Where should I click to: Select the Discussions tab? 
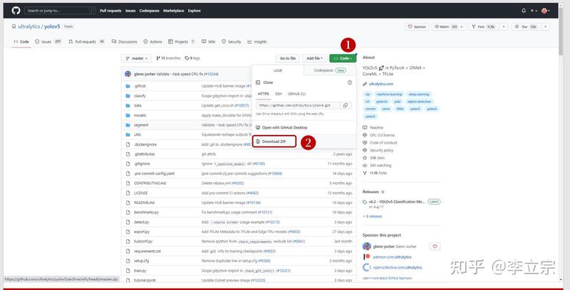click(x=124, y=42)
